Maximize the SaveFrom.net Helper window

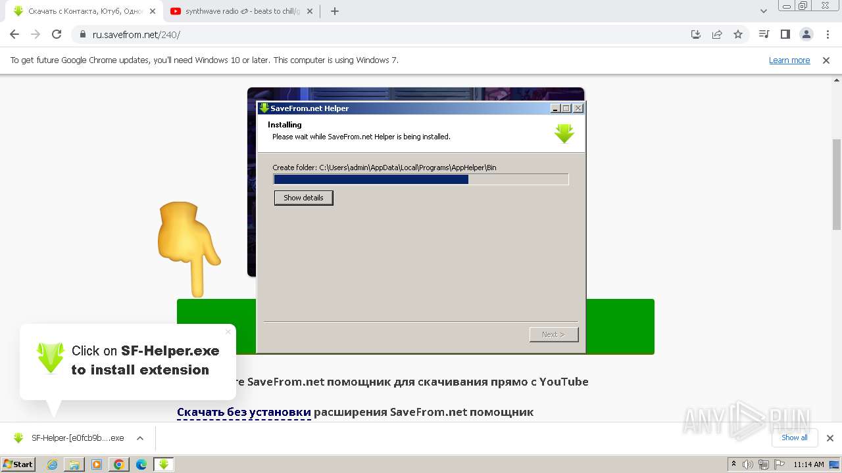tap(566, 108)
